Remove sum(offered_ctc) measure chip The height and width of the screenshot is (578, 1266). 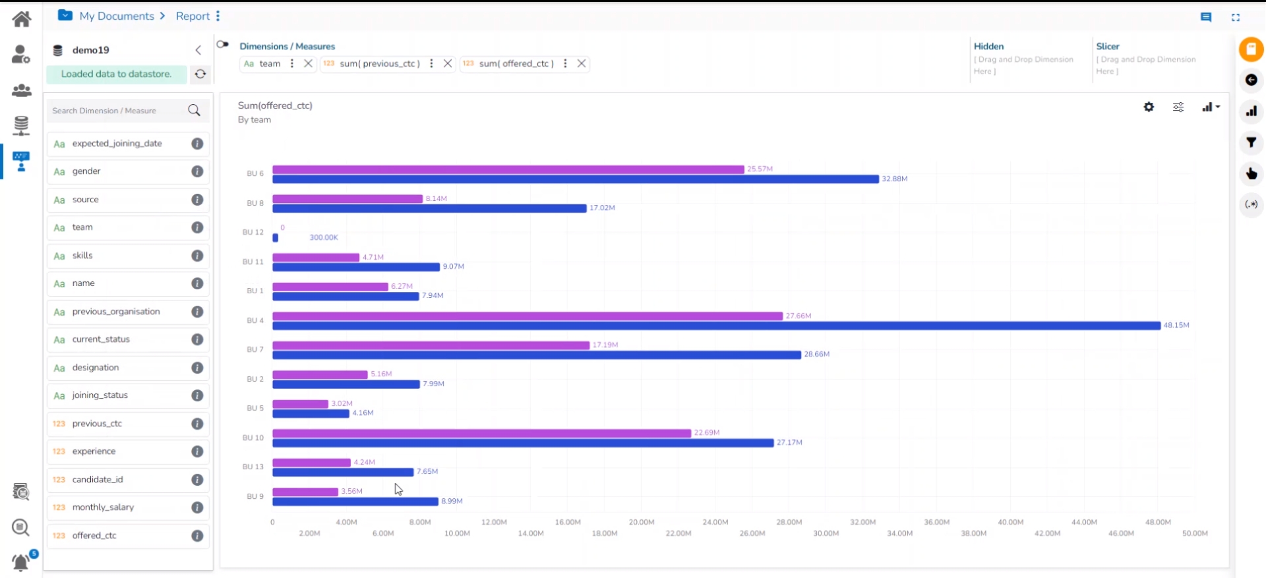(582, 63)
